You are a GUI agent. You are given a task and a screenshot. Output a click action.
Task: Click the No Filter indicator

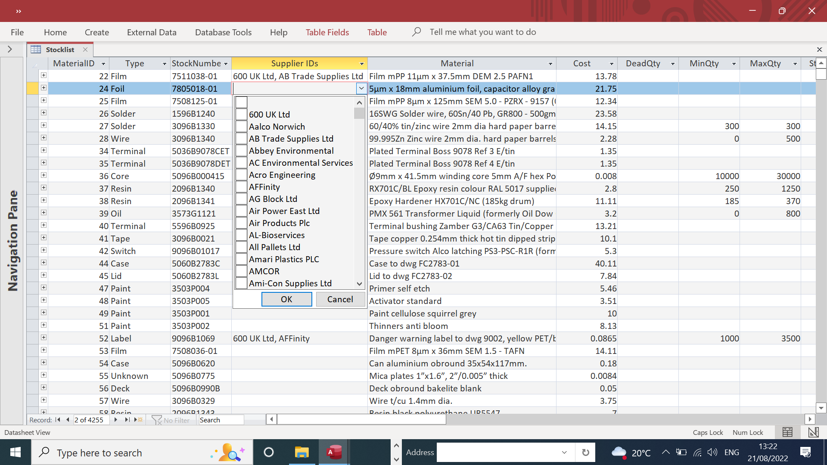[171, 420]
